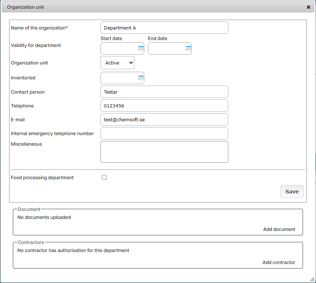The height and width of the screenshot is (283, 316).
Task: Expand the Active status dropdown
Action: click(x=118, y=63)
